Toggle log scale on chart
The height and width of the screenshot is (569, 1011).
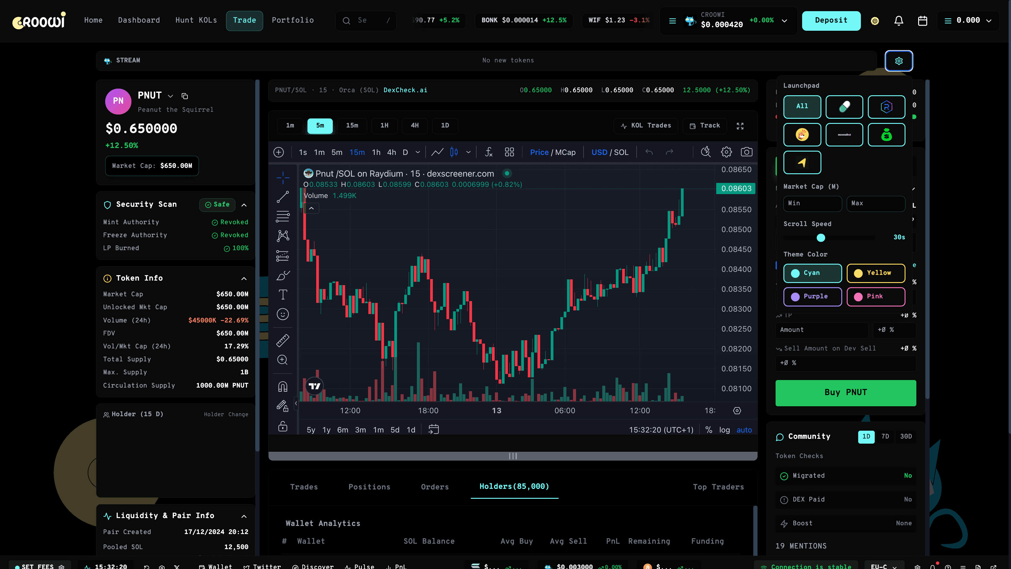point(724,430)
